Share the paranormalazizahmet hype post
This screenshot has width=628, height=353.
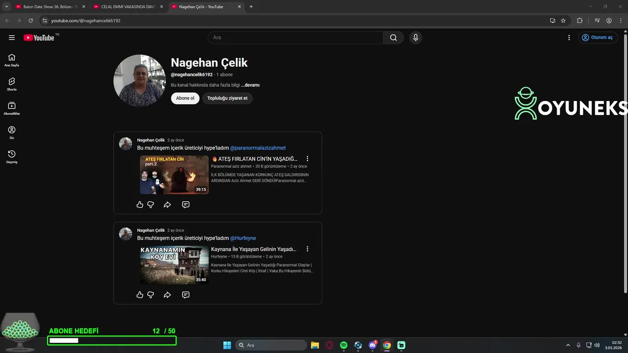pyautogui.click(x=167, y=204)
